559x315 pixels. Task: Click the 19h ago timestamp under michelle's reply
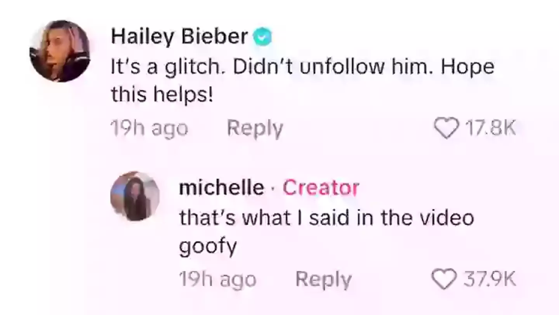coord(218,280)
